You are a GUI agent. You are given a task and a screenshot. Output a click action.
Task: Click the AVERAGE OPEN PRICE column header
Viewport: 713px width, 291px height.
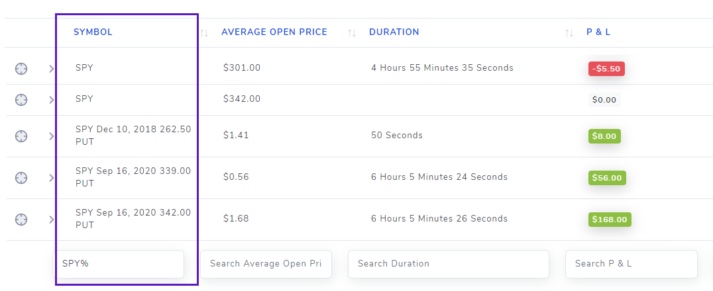(274, 32)
